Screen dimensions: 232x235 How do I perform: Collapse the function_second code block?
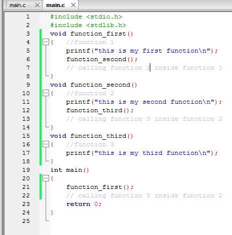pos(46,93)
